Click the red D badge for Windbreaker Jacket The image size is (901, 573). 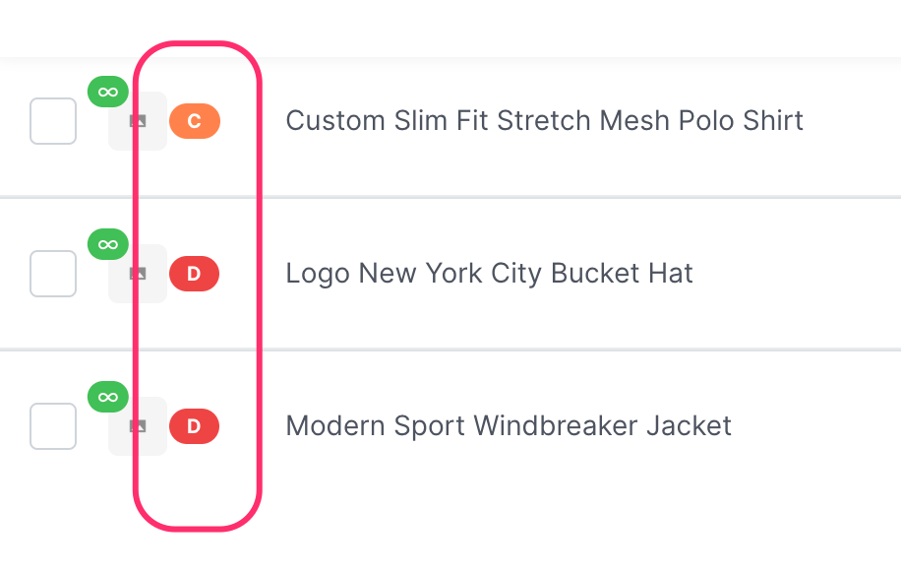click(194, 426)
